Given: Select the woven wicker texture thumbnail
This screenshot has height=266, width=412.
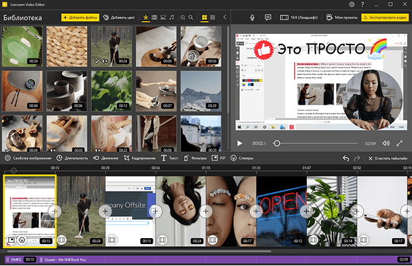Looking at the screenshot, I should [66, 46].
